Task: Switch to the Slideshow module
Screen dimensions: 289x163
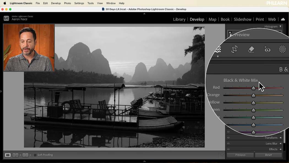Action: (242, 19)
